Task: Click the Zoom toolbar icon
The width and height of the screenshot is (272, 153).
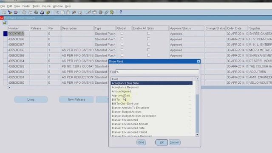Action: click(94, 12)
